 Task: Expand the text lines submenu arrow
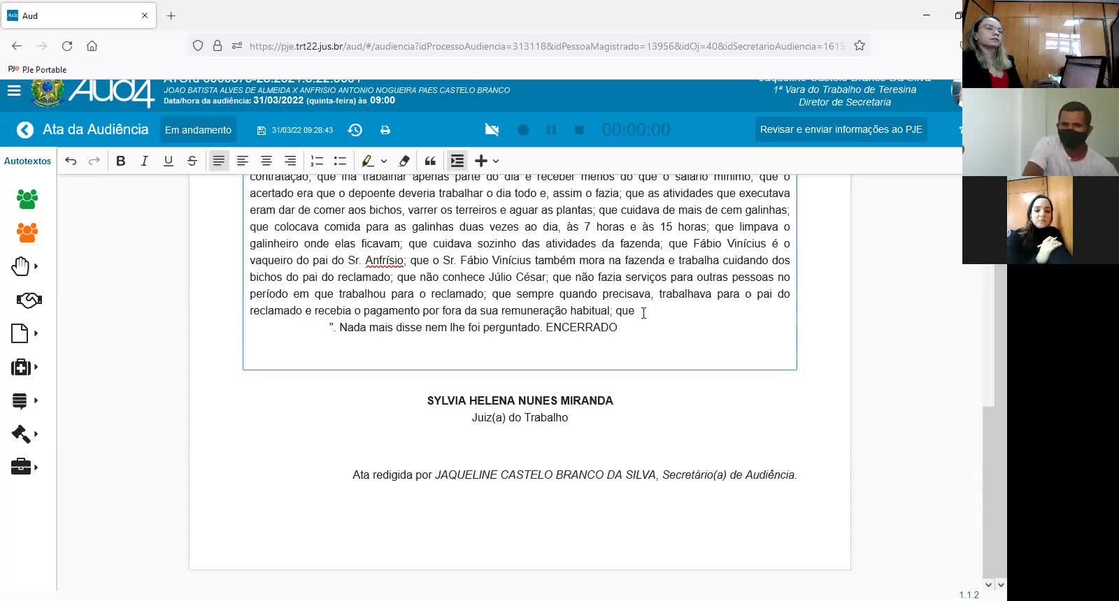[36, 400]
